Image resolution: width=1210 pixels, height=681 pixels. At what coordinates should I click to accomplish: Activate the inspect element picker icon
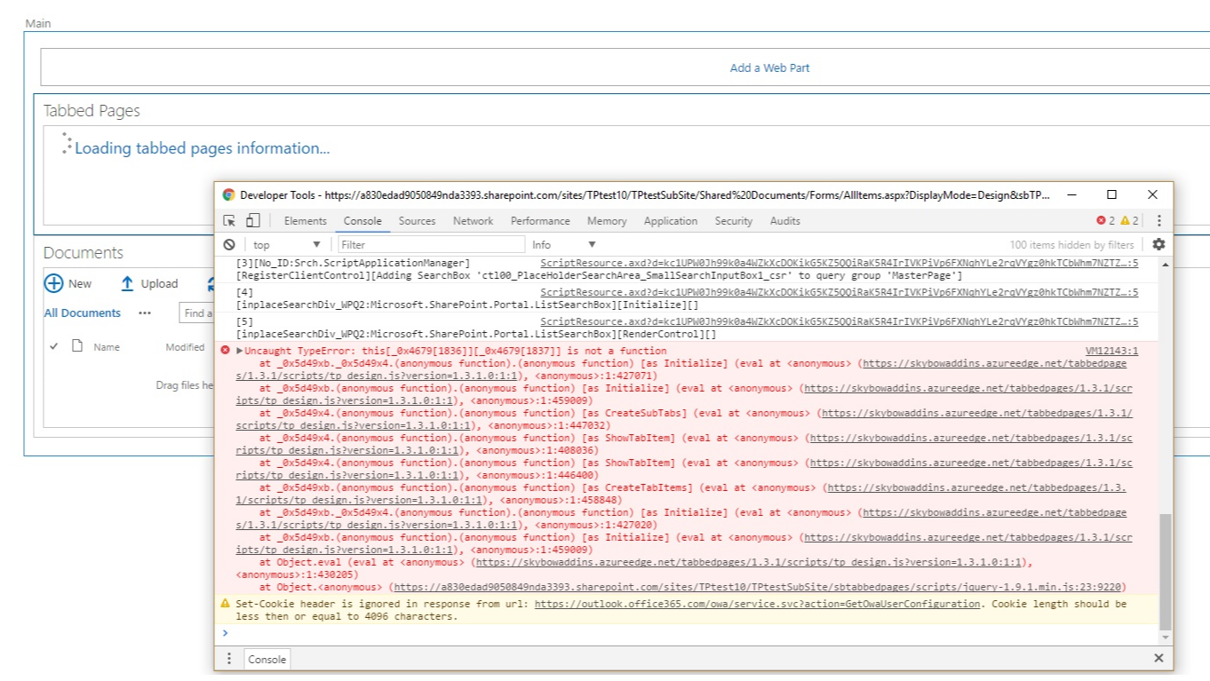[229, 221]
